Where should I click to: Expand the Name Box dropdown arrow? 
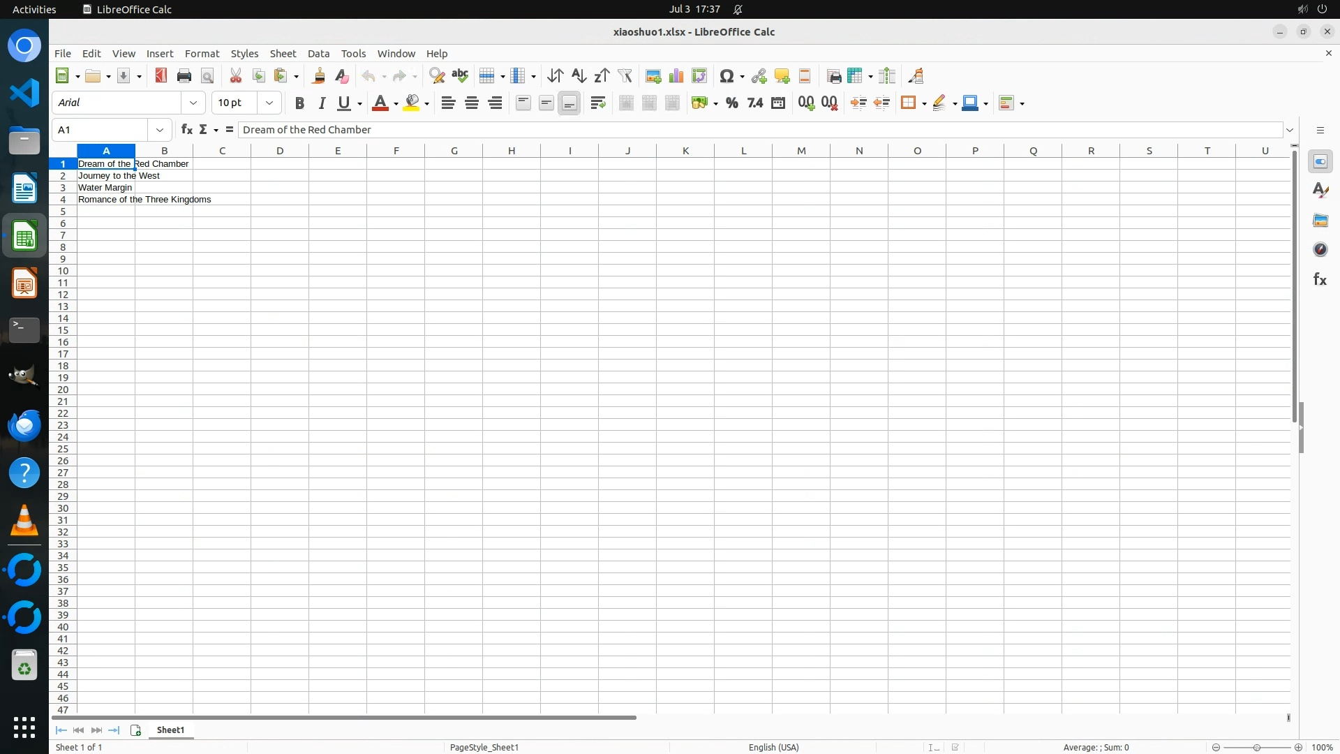pos(160,130)
